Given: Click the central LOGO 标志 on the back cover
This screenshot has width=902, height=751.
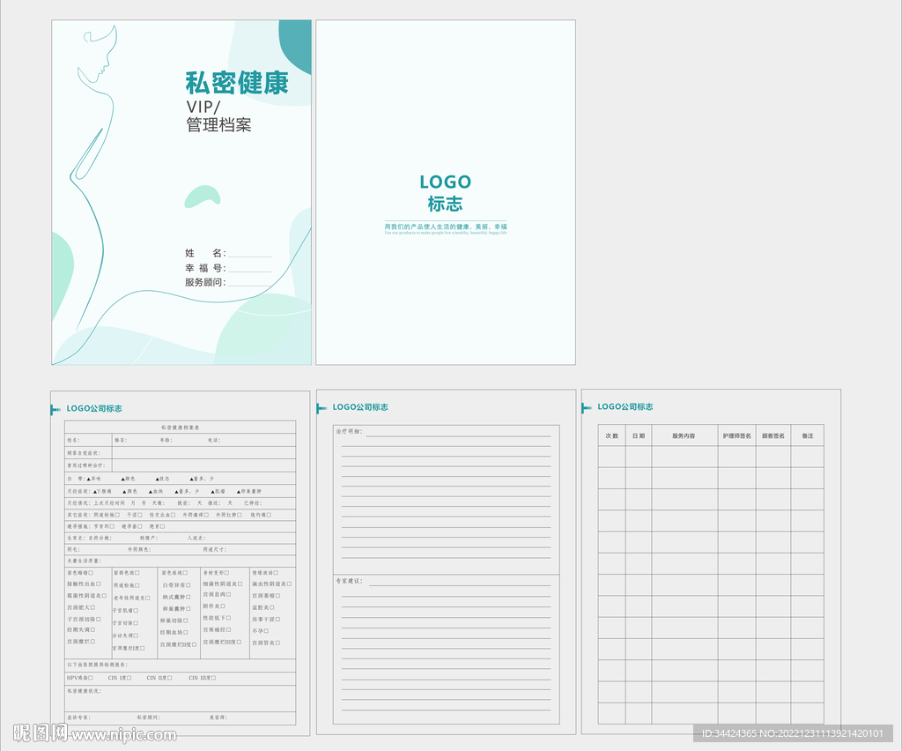Looking at the screenshot, I should click(445, 192).
